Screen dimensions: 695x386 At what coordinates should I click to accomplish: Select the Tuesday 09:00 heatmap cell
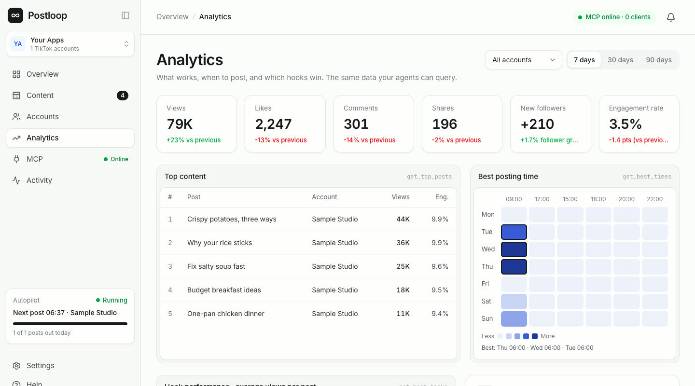click(514, 232)
